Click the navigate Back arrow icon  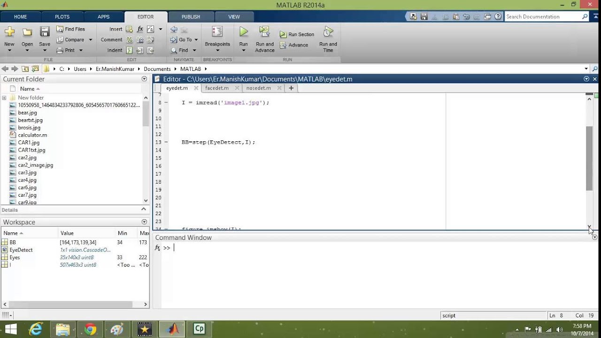(x=174, y=29)
